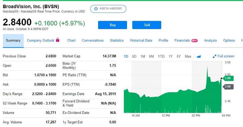Image resolution: width=243 pixels, height=127 pixels.
Task: Open the Financials tab
Action: point(182,41)
